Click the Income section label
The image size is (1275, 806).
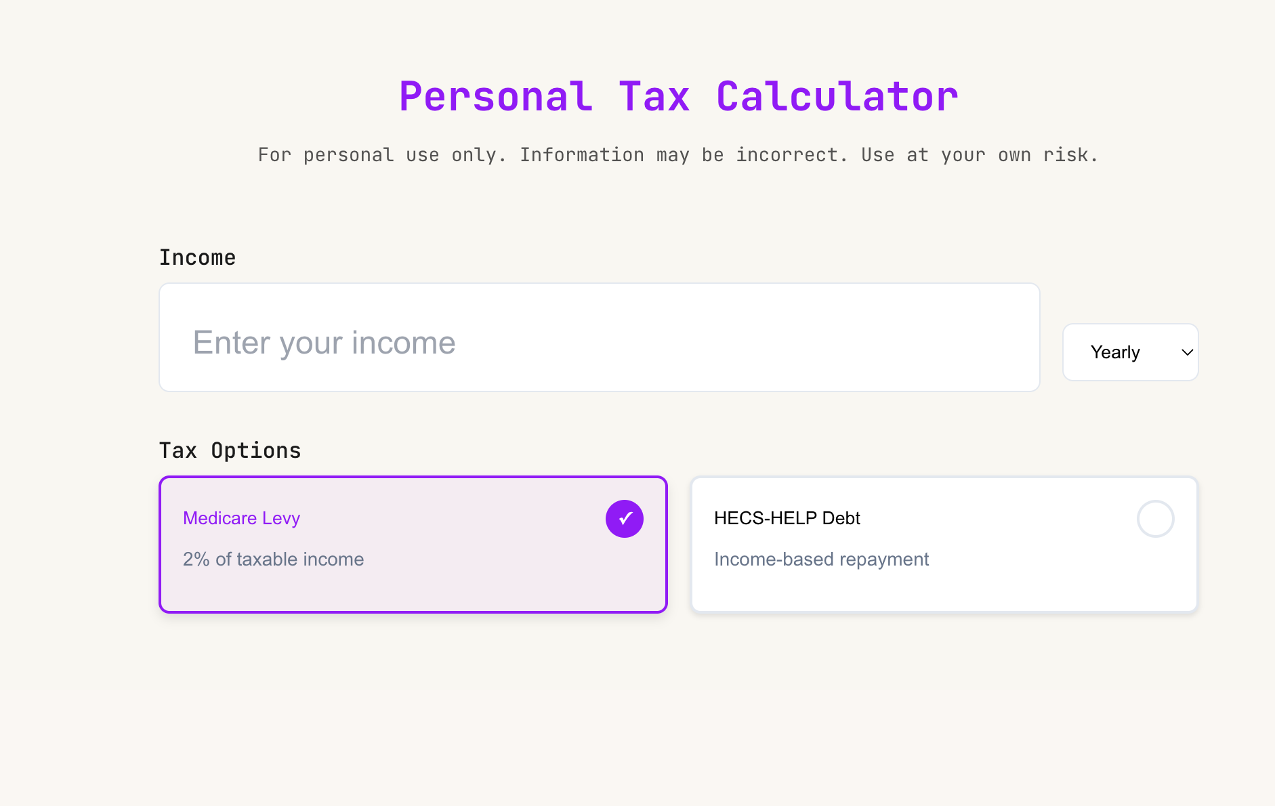[x=197, y=257]
